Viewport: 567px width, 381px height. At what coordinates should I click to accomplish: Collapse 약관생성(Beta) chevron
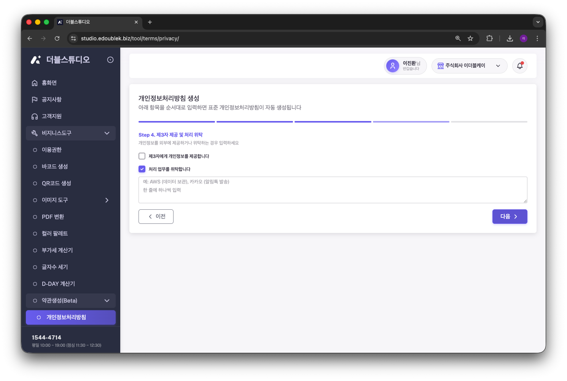107,301
